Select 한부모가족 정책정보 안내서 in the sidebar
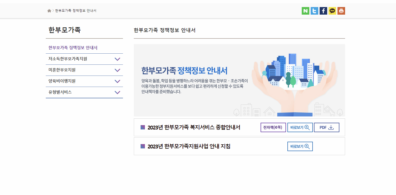The image size is (396, 195). (73, 48)
